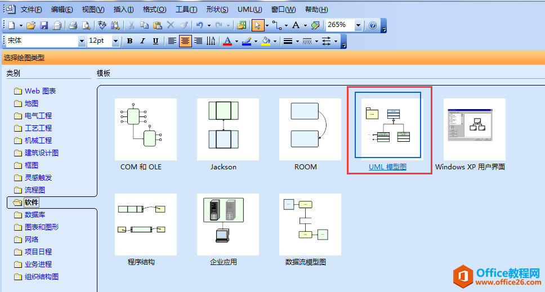Click the Print icon
Viewport: 545px width, 292px height.
pyautogui.click(x=73, y=25)
